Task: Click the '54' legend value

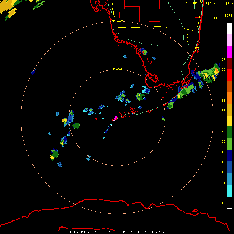Action: (x=223, y=59)
